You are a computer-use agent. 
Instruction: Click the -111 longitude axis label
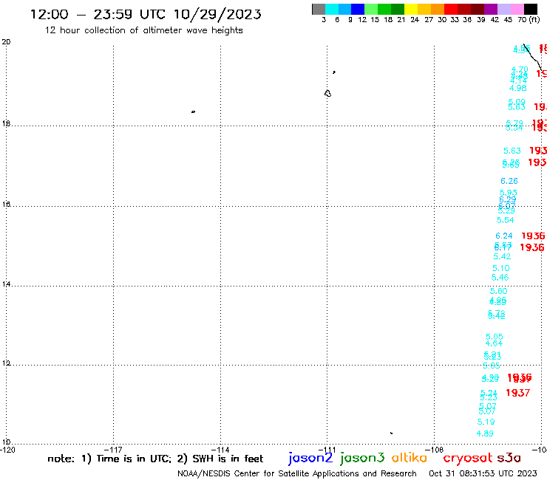click(x=327, y=450)
